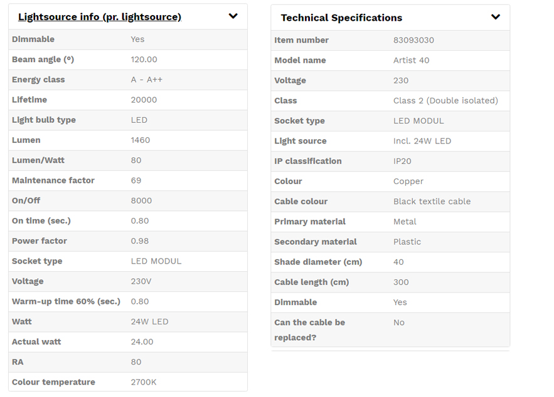Select the Item number value 83093030

click(x=413, y=40)
